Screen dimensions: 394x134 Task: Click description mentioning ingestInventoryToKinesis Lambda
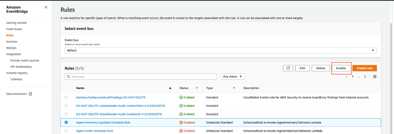click(x=282, y=122)
